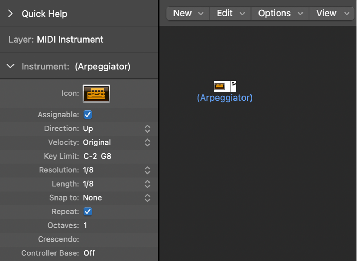Expand the Quick Help panel

click(x=10, y=14)
